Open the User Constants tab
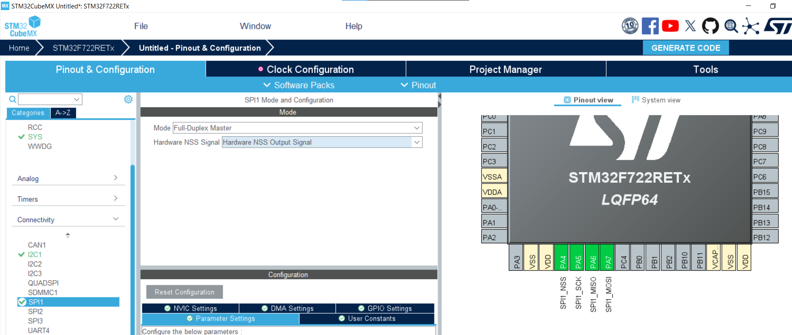792x335 pixels. pyautogui.click(x=367, y=319)
